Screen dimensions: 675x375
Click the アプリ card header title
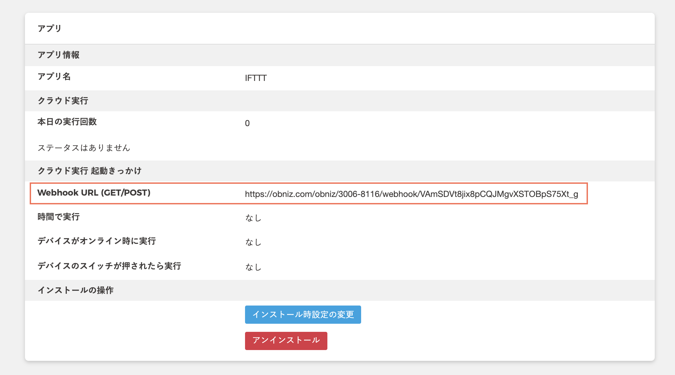50,28
